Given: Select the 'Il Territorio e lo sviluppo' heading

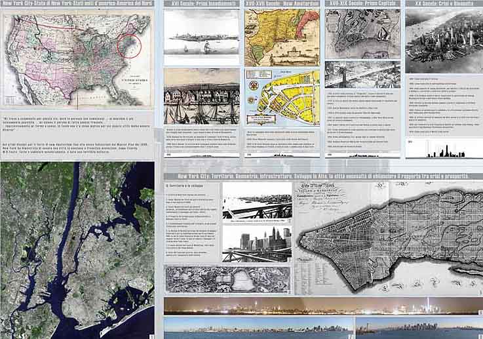Looking at the screenshot, I should (x=185, y=186).
